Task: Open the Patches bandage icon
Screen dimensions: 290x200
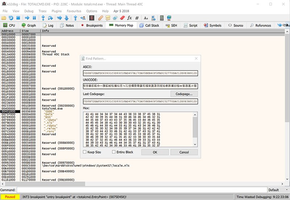Action: point(101,18)
